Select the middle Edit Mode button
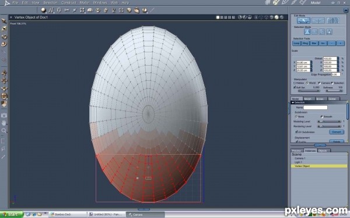Image resolution: width=350 pixels, height=218 pixels. pyautogui.click(x=318, y=21)
